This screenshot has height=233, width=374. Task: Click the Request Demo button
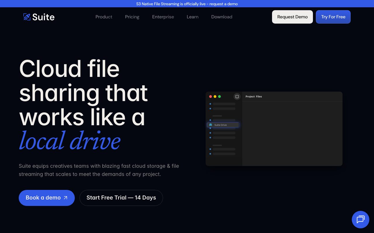coord(292,17)
